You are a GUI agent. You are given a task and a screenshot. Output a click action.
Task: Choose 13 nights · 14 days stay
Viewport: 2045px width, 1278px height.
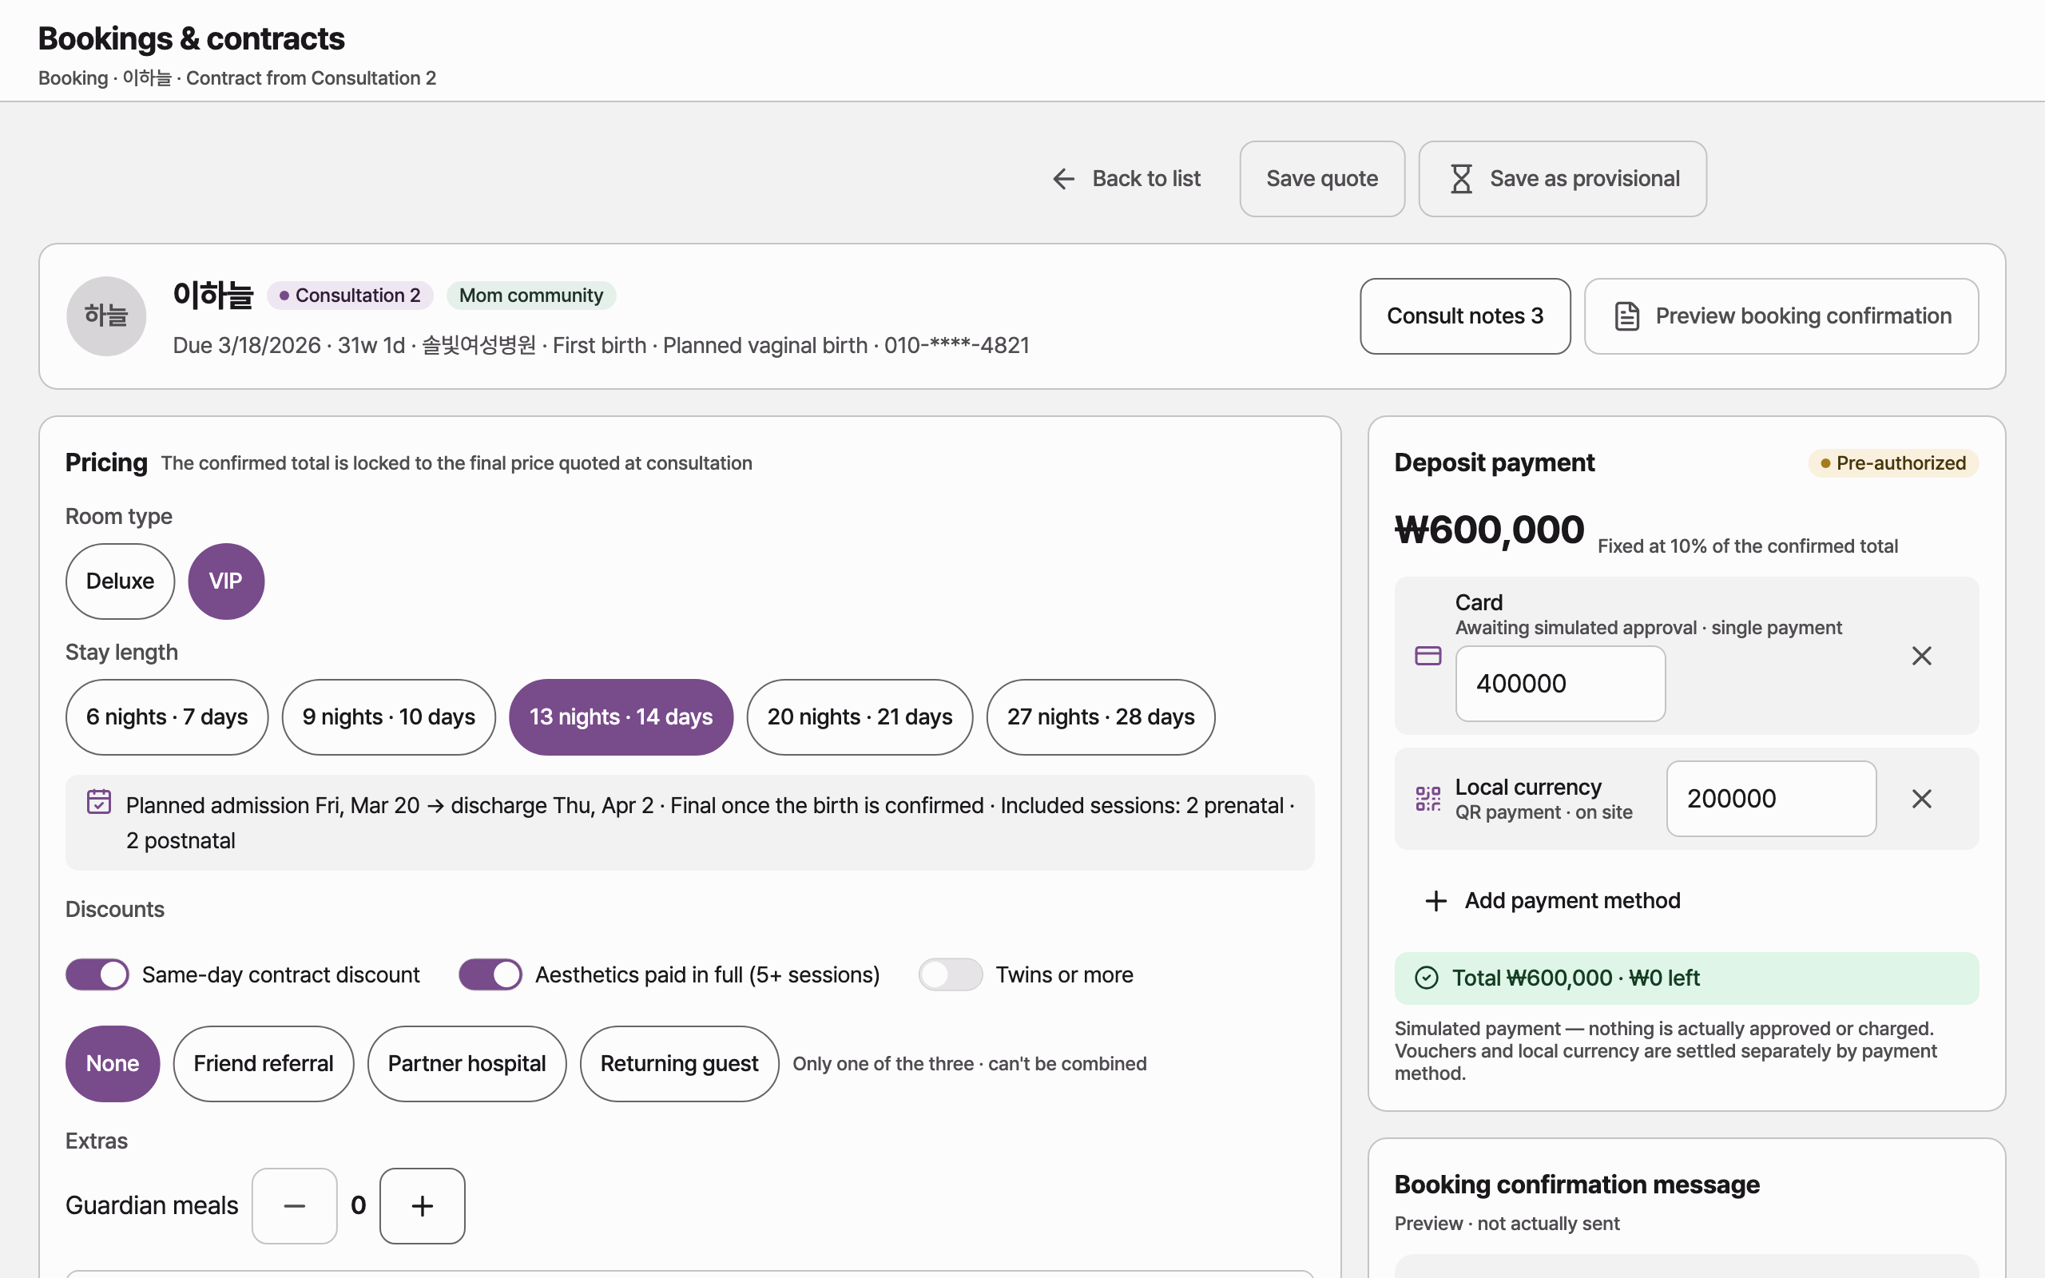(621, 716)
